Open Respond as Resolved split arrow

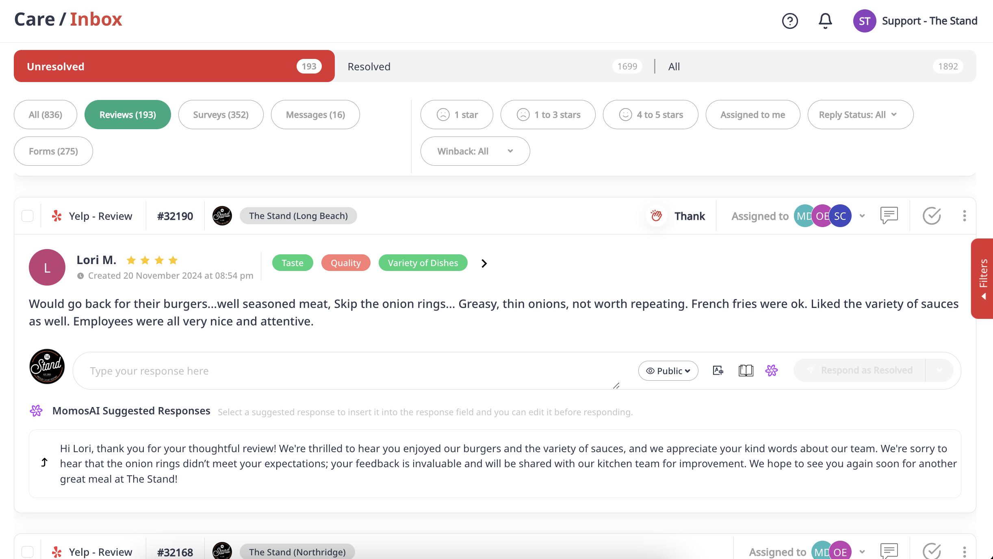pos(939,370)
